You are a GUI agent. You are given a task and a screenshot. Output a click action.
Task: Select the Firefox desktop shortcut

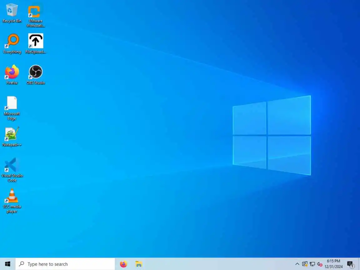click(x=12, y=75)
